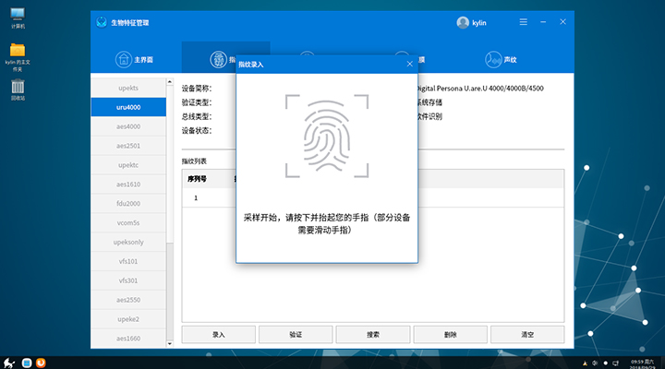Select vfs101 driver in sidebar
The height and width of the screenshot is (369, 665).
tap(128, 261)
